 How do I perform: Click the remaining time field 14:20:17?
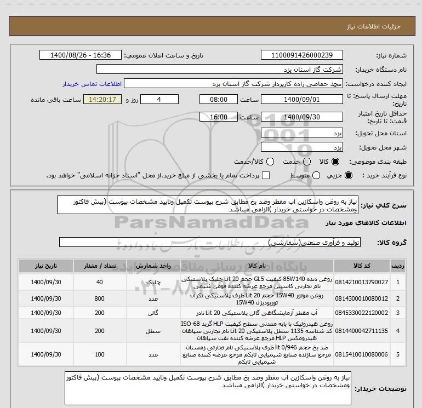coord(102,99)
